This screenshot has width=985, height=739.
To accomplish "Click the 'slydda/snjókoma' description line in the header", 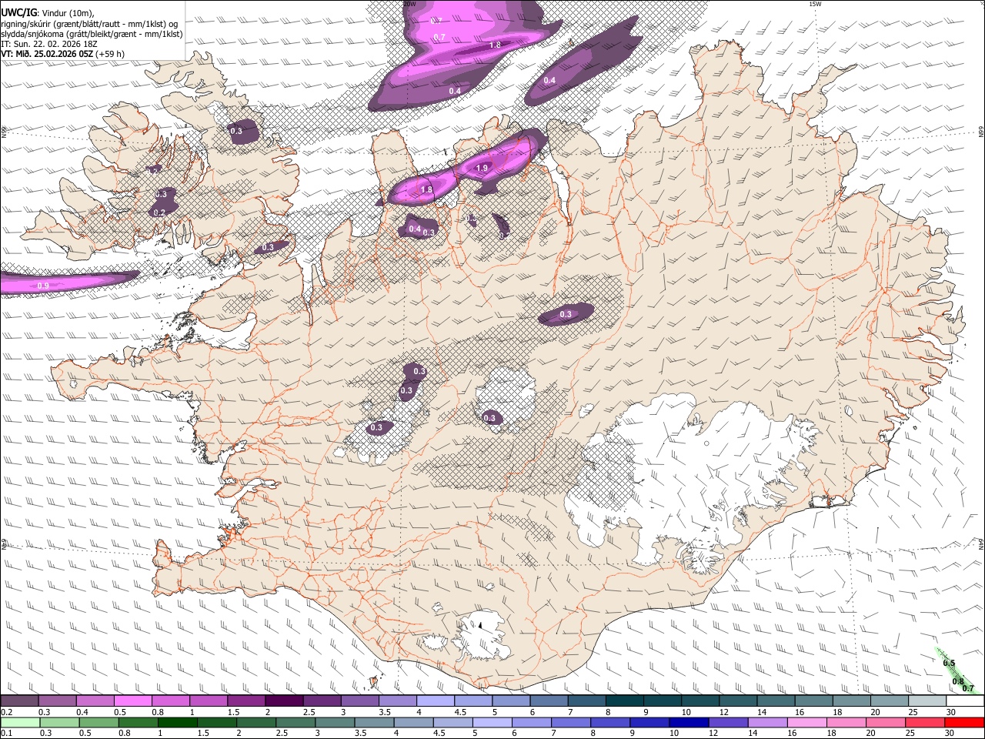I will pos(92,34).
